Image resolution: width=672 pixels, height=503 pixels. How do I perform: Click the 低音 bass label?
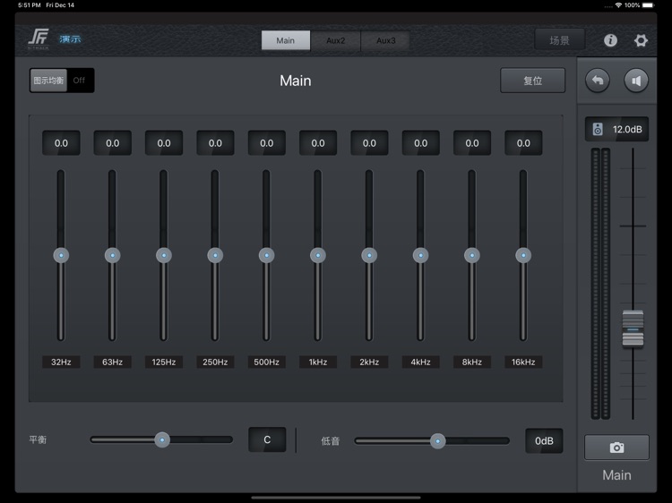pos(331,441)
